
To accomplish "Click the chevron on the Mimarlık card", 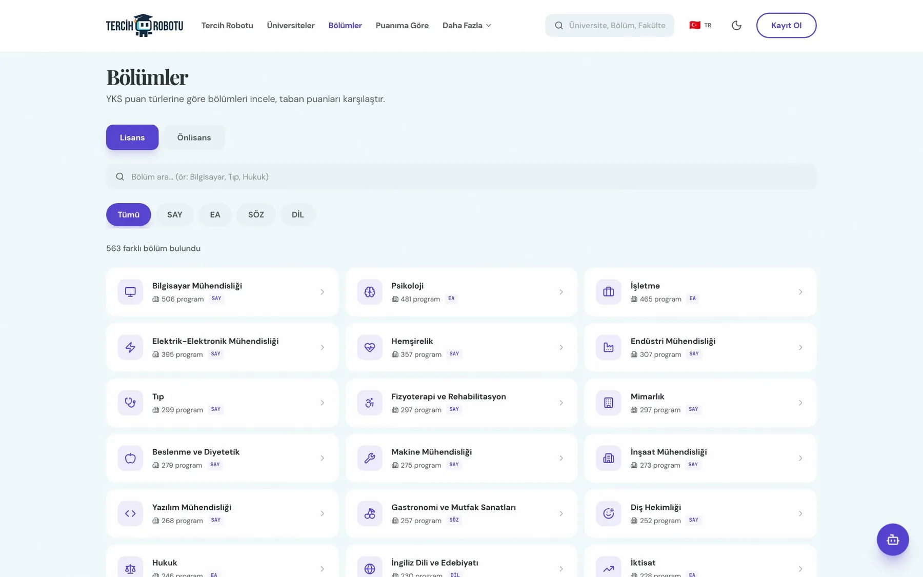I will click(x=800, y=403).
